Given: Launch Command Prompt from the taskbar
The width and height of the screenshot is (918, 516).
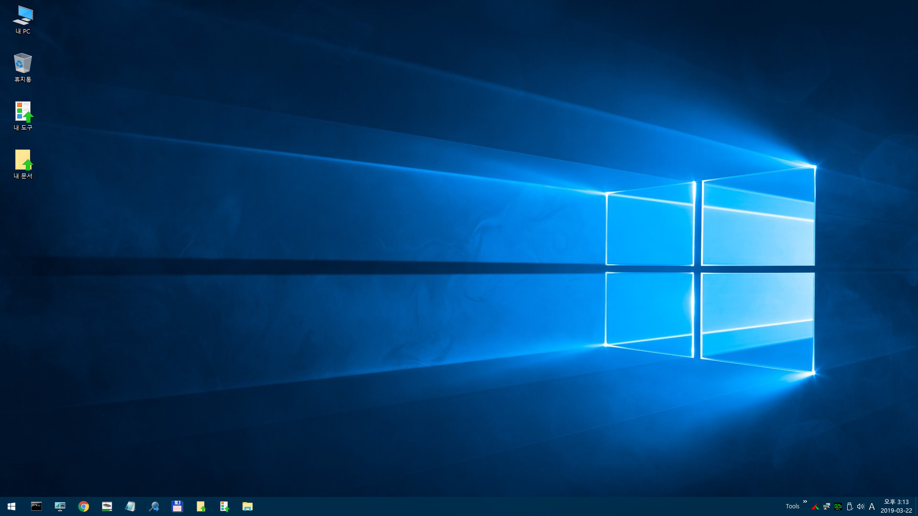Looking at the screenshot, I should (36, 506).
